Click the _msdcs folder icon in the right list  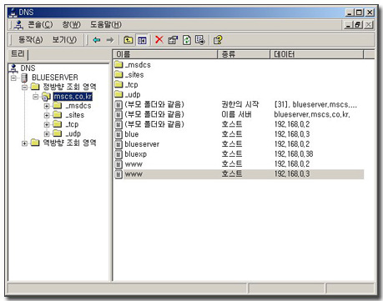pyautogui.click(x=118, y=64)
